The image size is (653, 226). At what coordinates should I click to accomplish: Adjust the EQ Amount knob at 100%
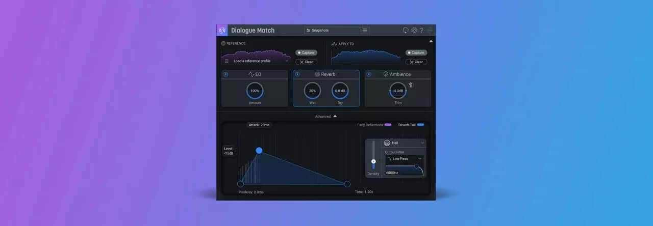[x=255, y=91]
